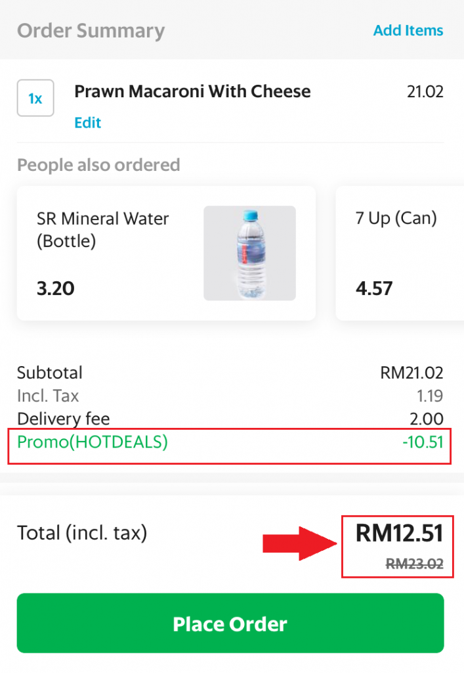Click the water bottle product image

(x=249, y=253)
